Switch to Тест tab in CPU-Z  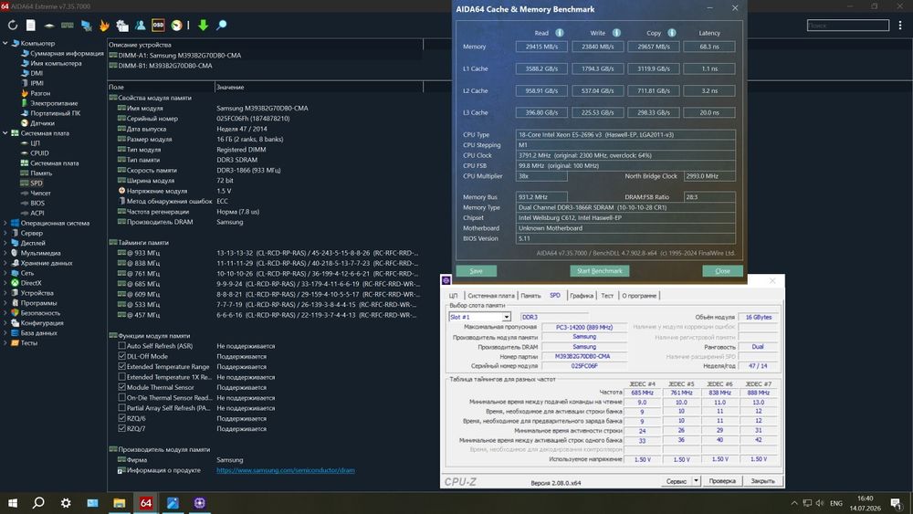[607, 296]
